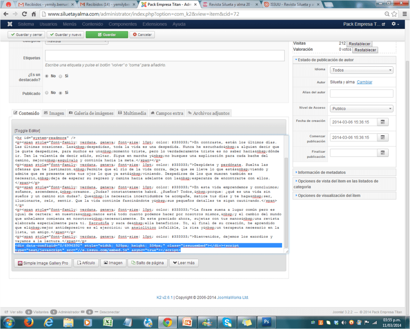Click the Artículo editor button
410x329 pixels.
[x=86, y=263]
